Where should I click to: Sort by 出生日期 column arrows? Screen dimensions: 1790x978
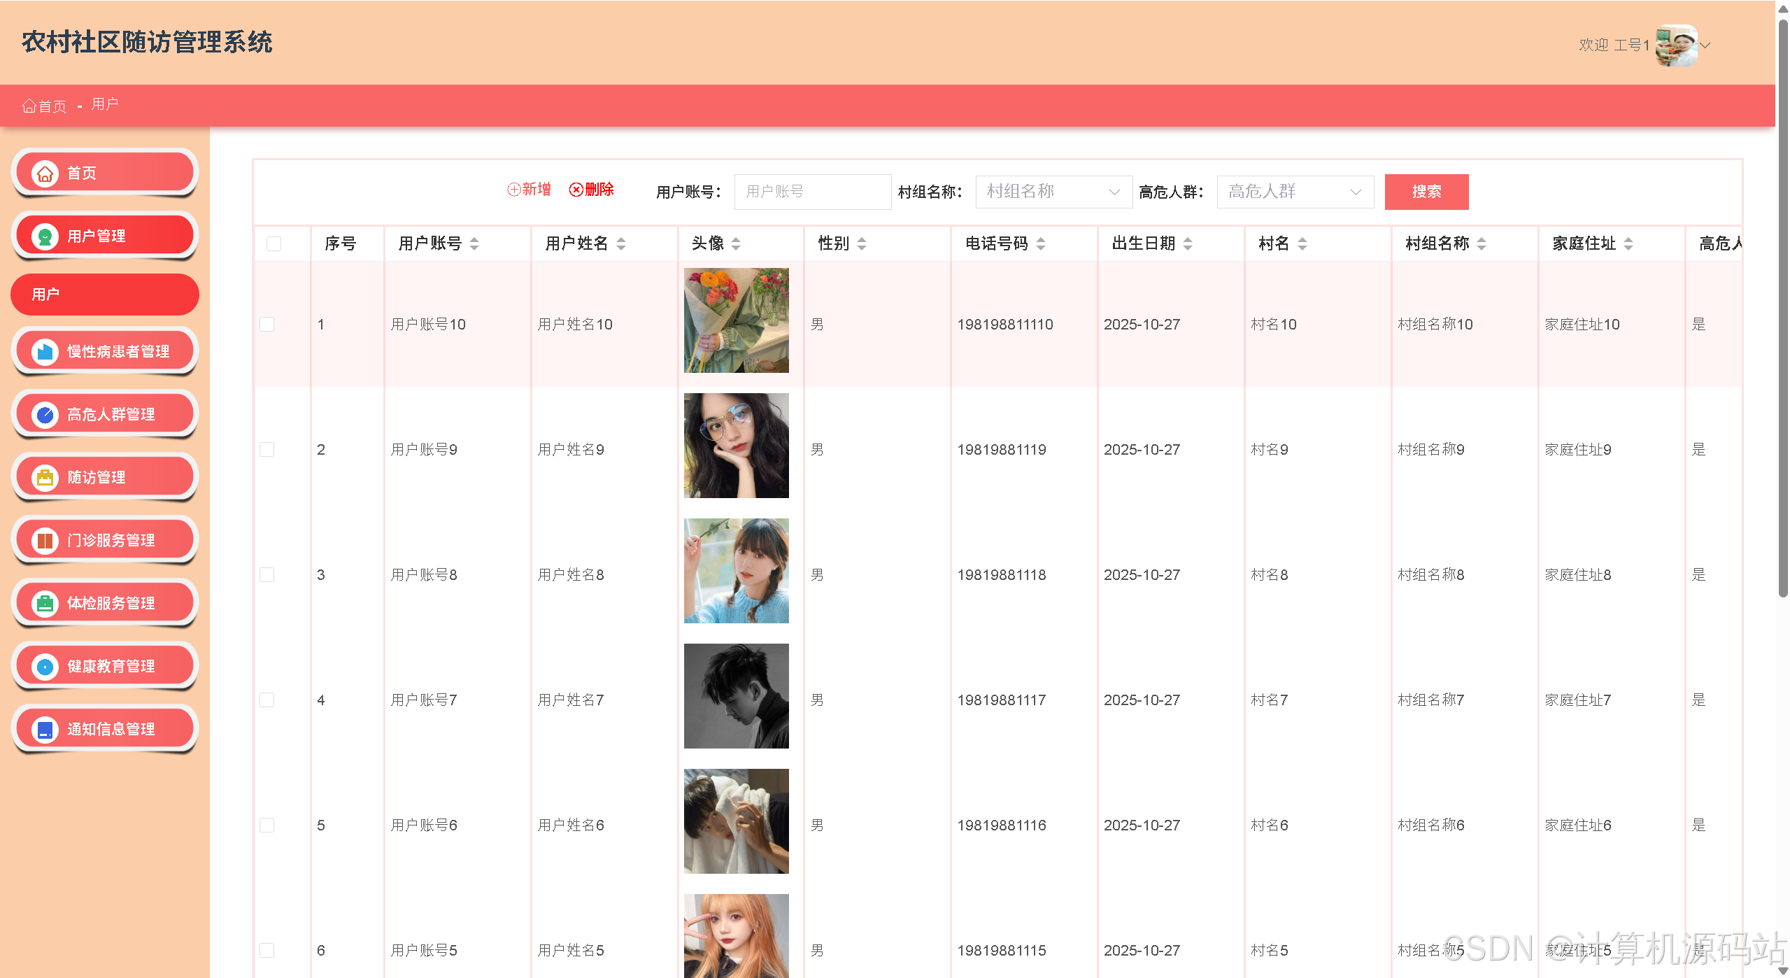(1188, 243)
